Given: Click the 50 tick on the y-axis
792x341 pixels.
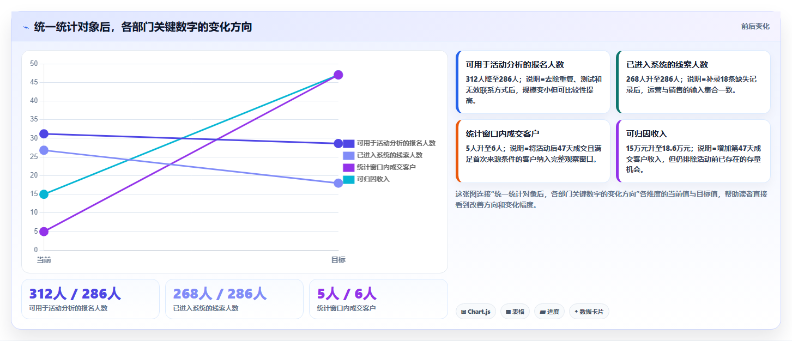Looking at the screenshot, I should click(34, 64).
